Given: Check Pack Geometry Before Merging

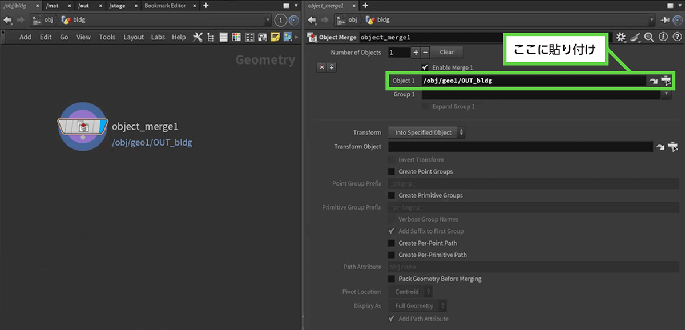Looking at the screenshot, I should tap(392, 279).
